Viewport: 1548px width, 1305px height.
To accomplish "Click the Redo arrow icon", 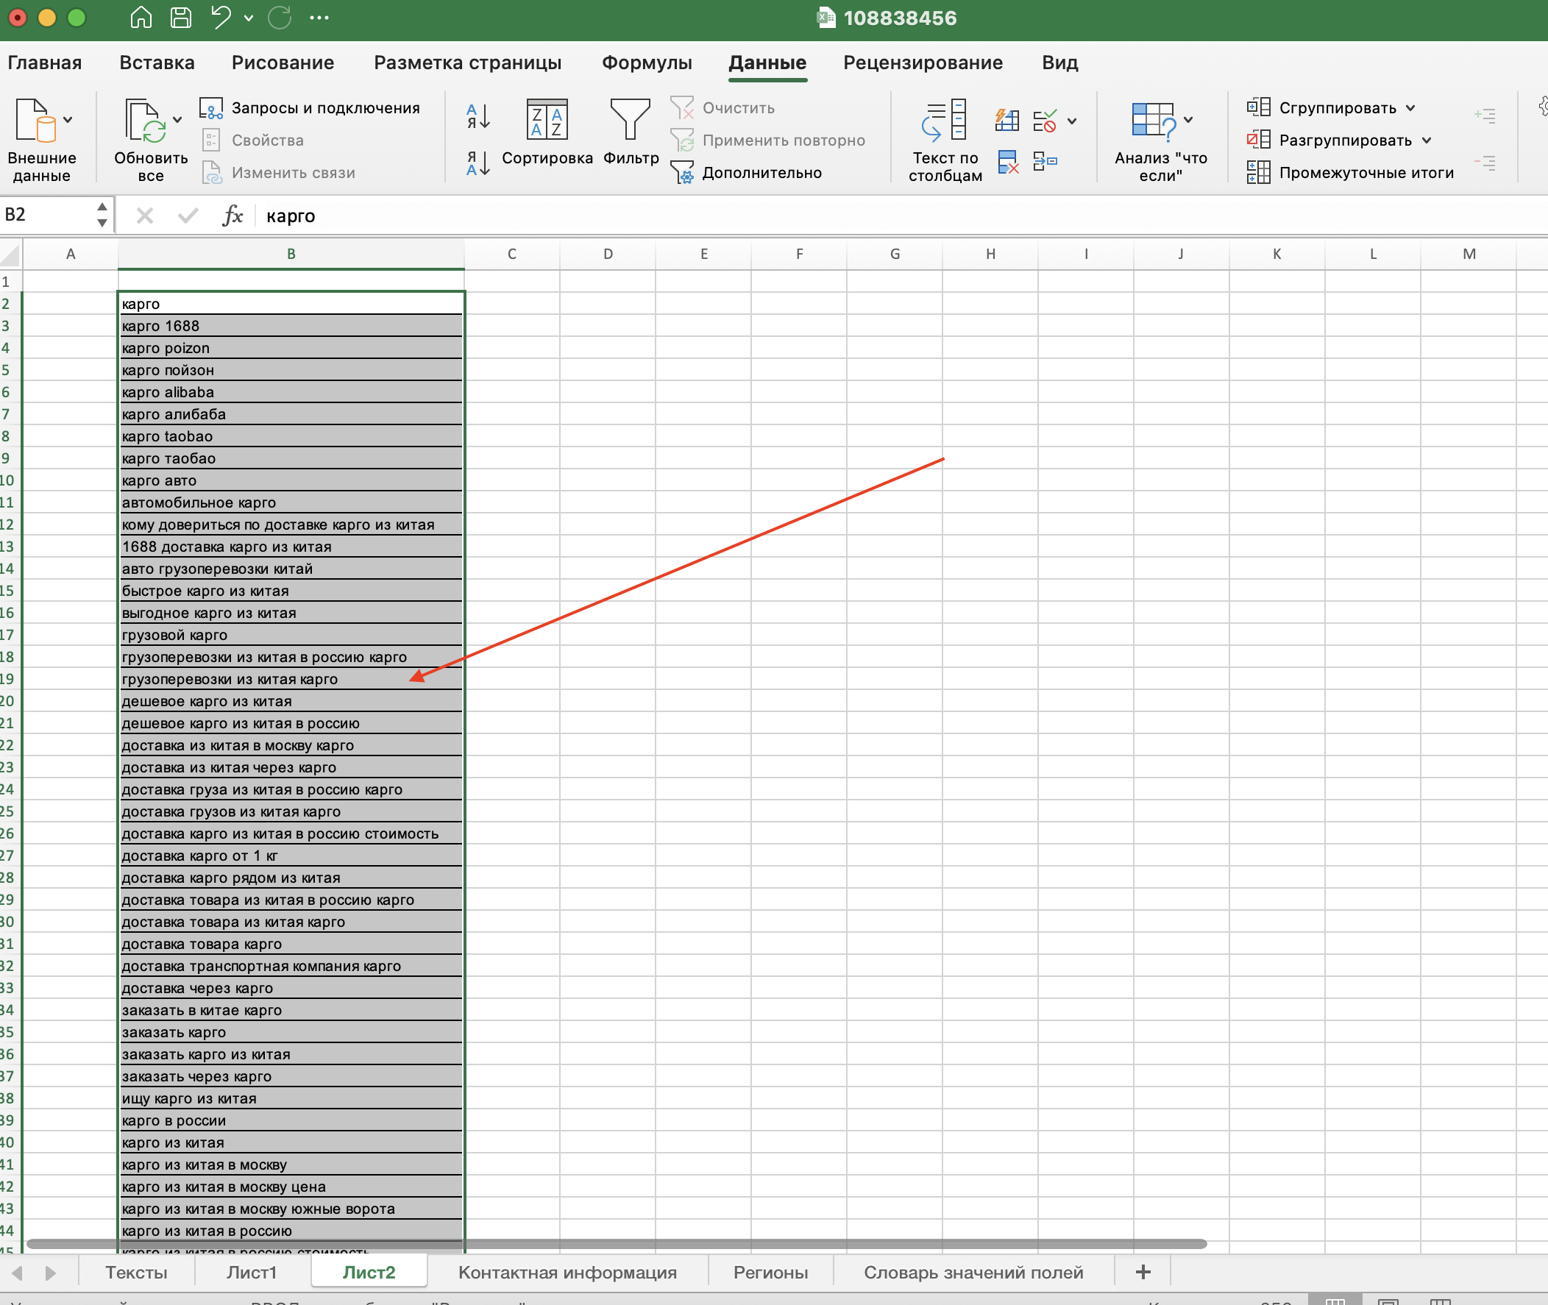I will pos(280,18).
